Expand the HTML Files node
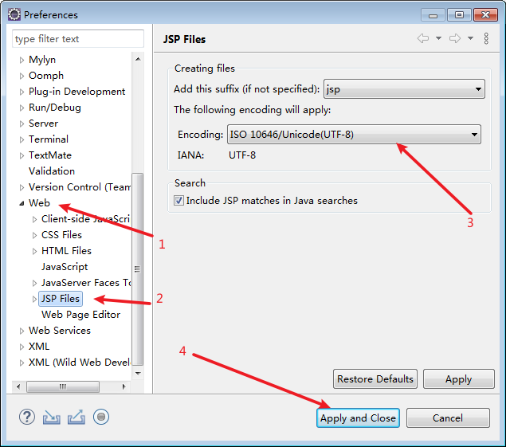The width and height of the screenshot is (506, 447). pos(34,252)
